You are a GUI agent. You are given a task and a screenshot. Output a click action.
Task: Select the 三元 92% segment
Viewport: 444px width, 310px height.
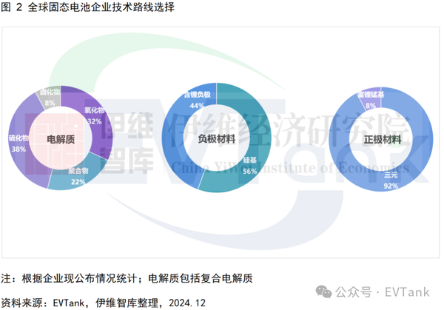click(x=400, y=178)
